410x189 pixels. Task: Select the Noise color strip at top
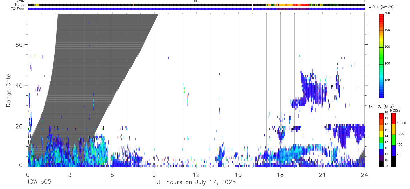coord(196,5)
